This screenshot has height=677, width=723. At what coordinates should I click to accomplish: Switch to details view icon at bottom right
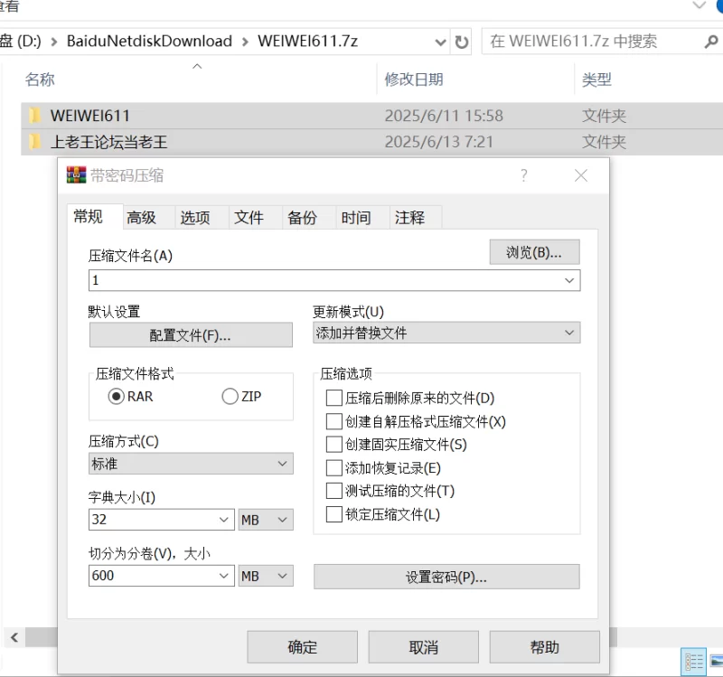coord(693,662)
